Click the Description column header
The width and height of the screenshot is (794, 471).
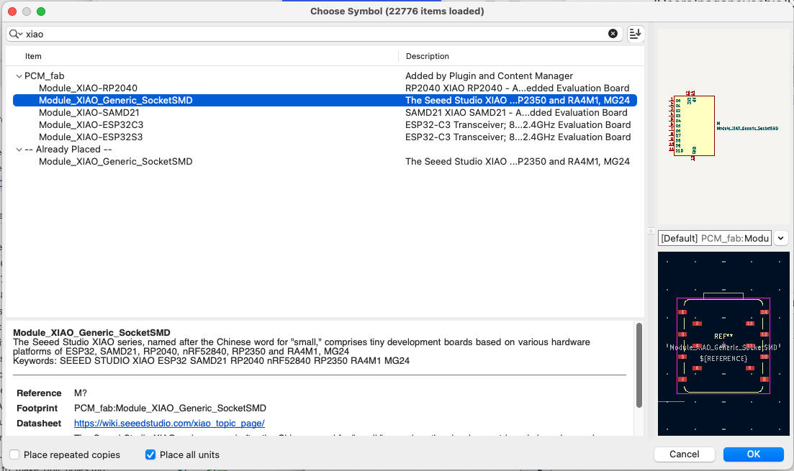point(428,56)
